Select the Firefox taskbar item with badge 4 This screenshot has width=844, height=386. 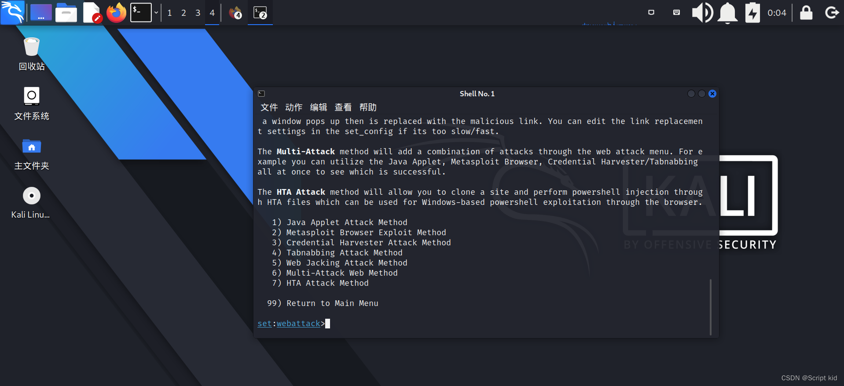(235, 13)
